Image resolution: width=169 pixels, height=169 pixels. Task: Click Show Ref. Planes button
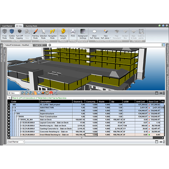[x=95, y=34]
